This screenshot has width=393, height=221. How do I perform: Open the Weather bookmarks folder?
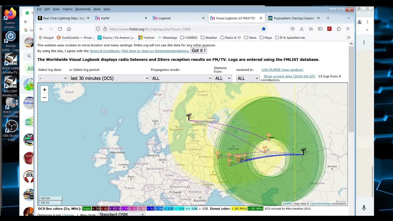click(x=209, y=37)
